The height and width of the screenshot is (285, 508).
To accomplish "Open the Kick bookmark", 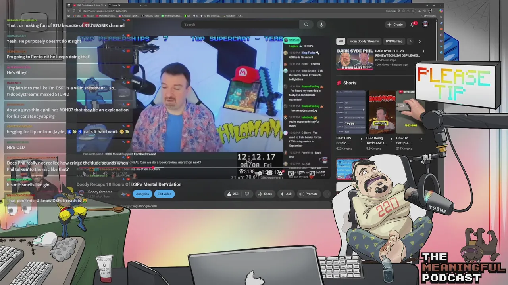I will click(x=187, y=16).
